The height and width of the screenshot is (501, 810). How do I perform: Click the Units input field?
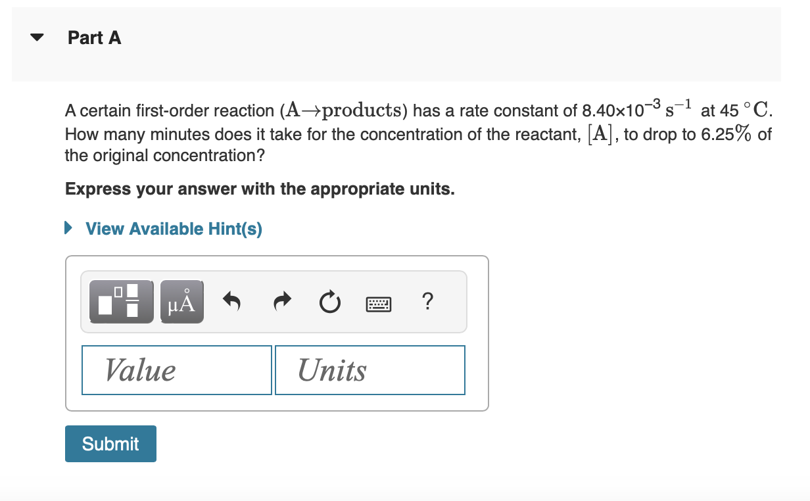coord(369,370)
